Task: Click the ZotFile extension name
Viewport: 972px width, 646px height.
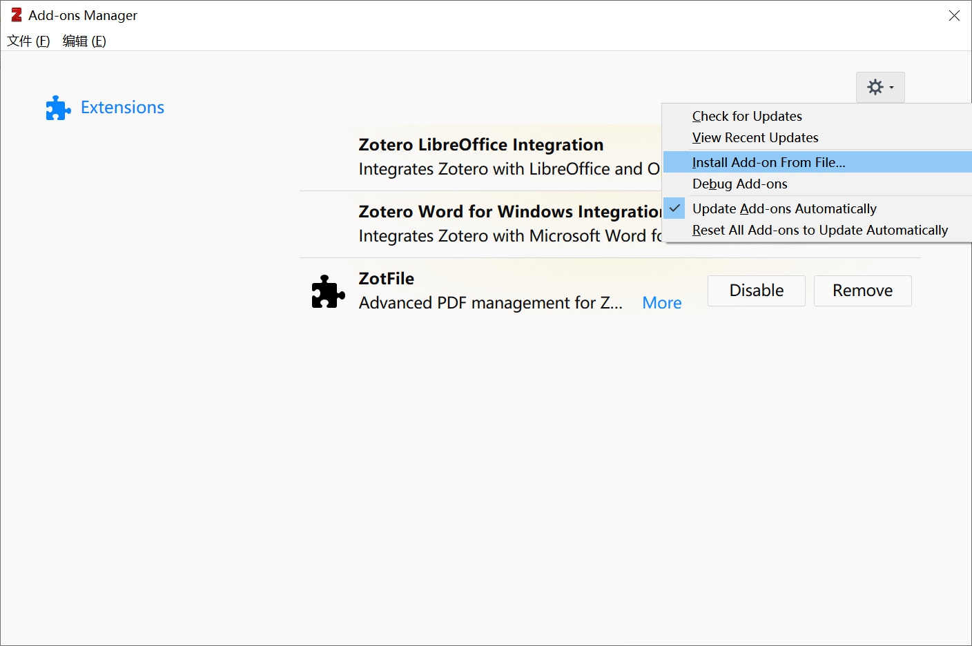Action: (x=387, y=279)
